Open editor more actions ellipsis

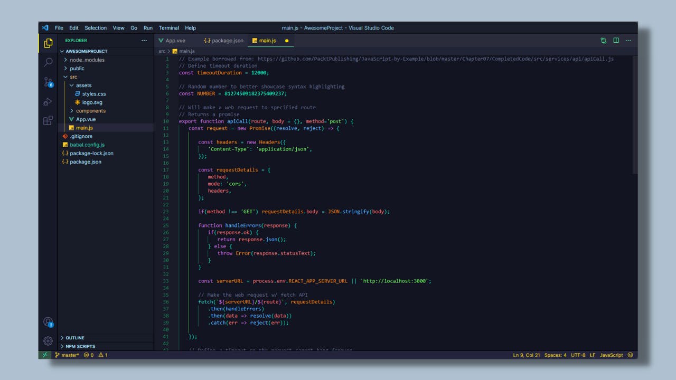(628, 41)
